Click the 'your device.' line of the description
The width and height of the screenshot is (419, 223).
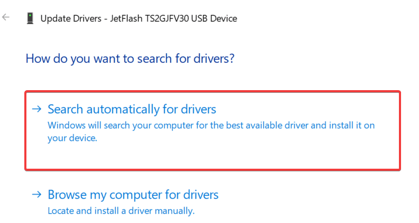coord(72,138)
